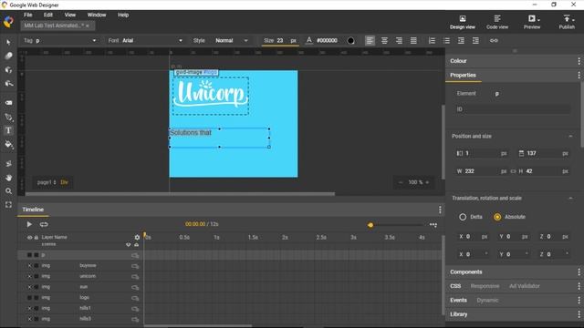The image size is (584, 328).
Task: Select the Paint bucket fill tool
Action: pyautogui.click(x=8, y=145)
